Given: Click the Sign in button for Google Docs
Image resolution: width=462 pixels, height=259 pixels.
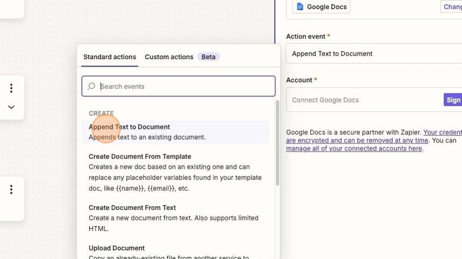Looking at the screenshot, I should pyautogui.click(x=453, y=100).
